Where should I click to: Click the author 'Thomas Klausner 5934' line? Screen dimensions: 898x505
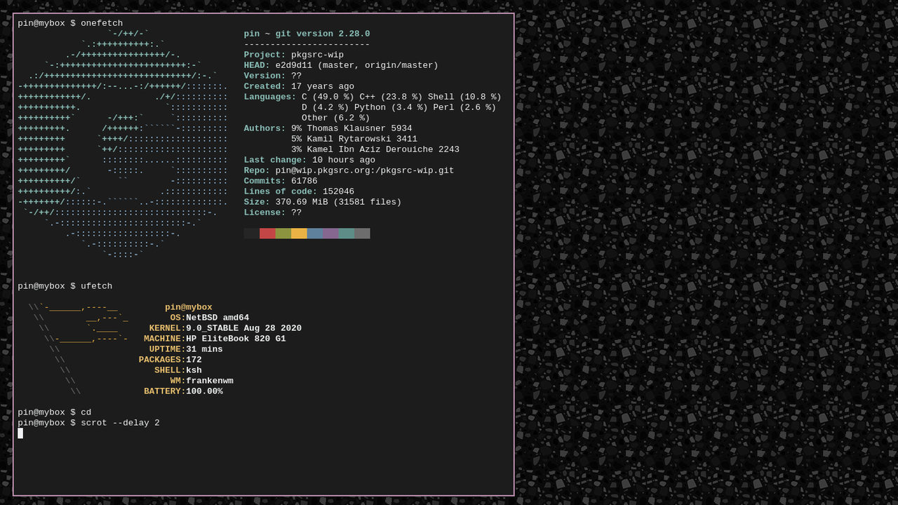pyautogui.click(x=328, y=128)
